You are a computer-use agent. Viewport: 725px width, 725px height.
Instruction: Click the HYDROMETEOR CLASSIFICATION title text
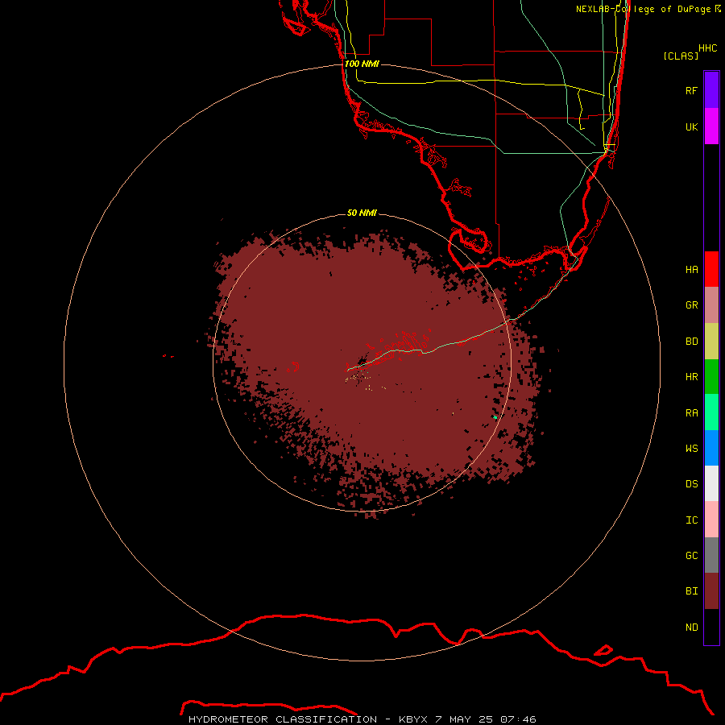(283, 719)
